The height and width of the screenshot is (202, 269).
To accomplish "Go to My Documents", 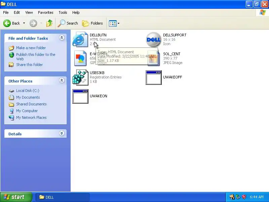I will point(28,97).
